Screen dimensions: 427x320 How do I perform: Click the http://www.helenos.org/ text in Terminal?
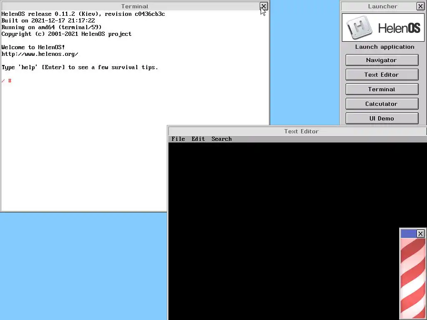coord(40,54)
